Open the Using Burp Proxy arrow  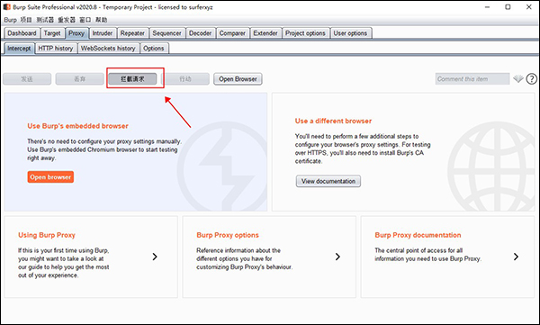click(x=155, y=257)
